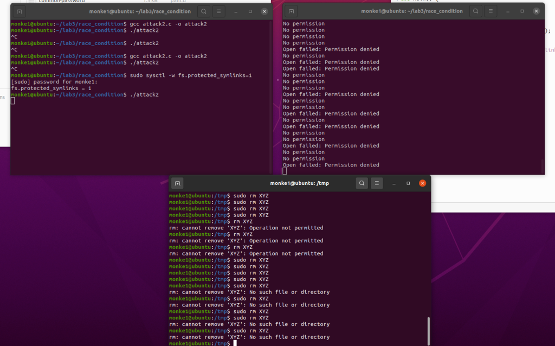Maximize the /tmp terminal window
This screenshot has width=555, height=346.
pos(408,183)
